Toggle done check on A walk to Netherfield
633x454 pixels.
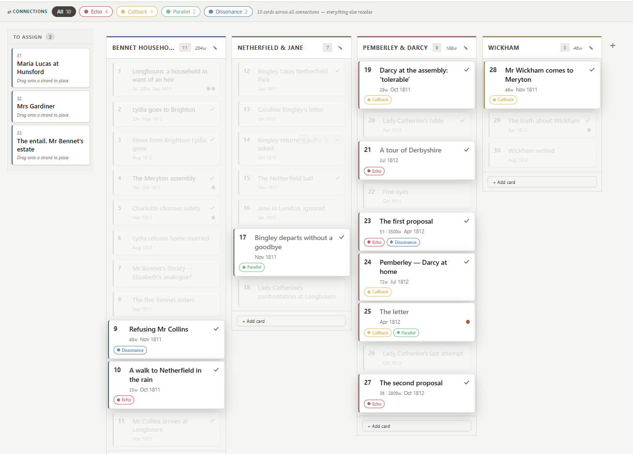(x=216, y=370)
